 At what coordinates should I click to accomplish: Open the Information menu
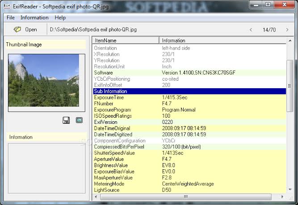tap(34, 18)
